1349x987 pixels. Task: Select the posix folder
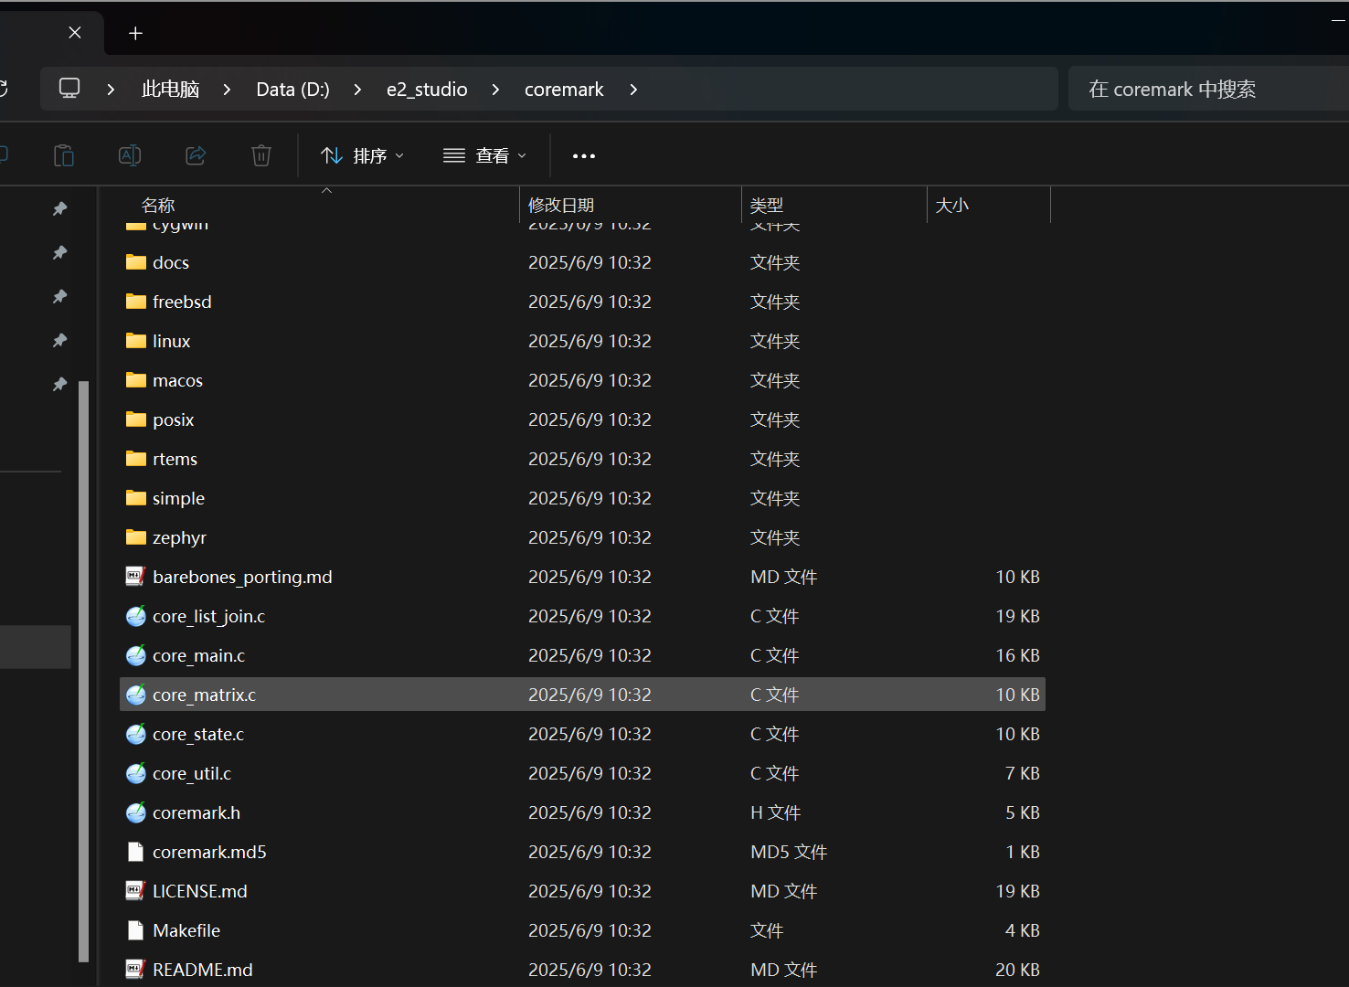click(174, 419)
